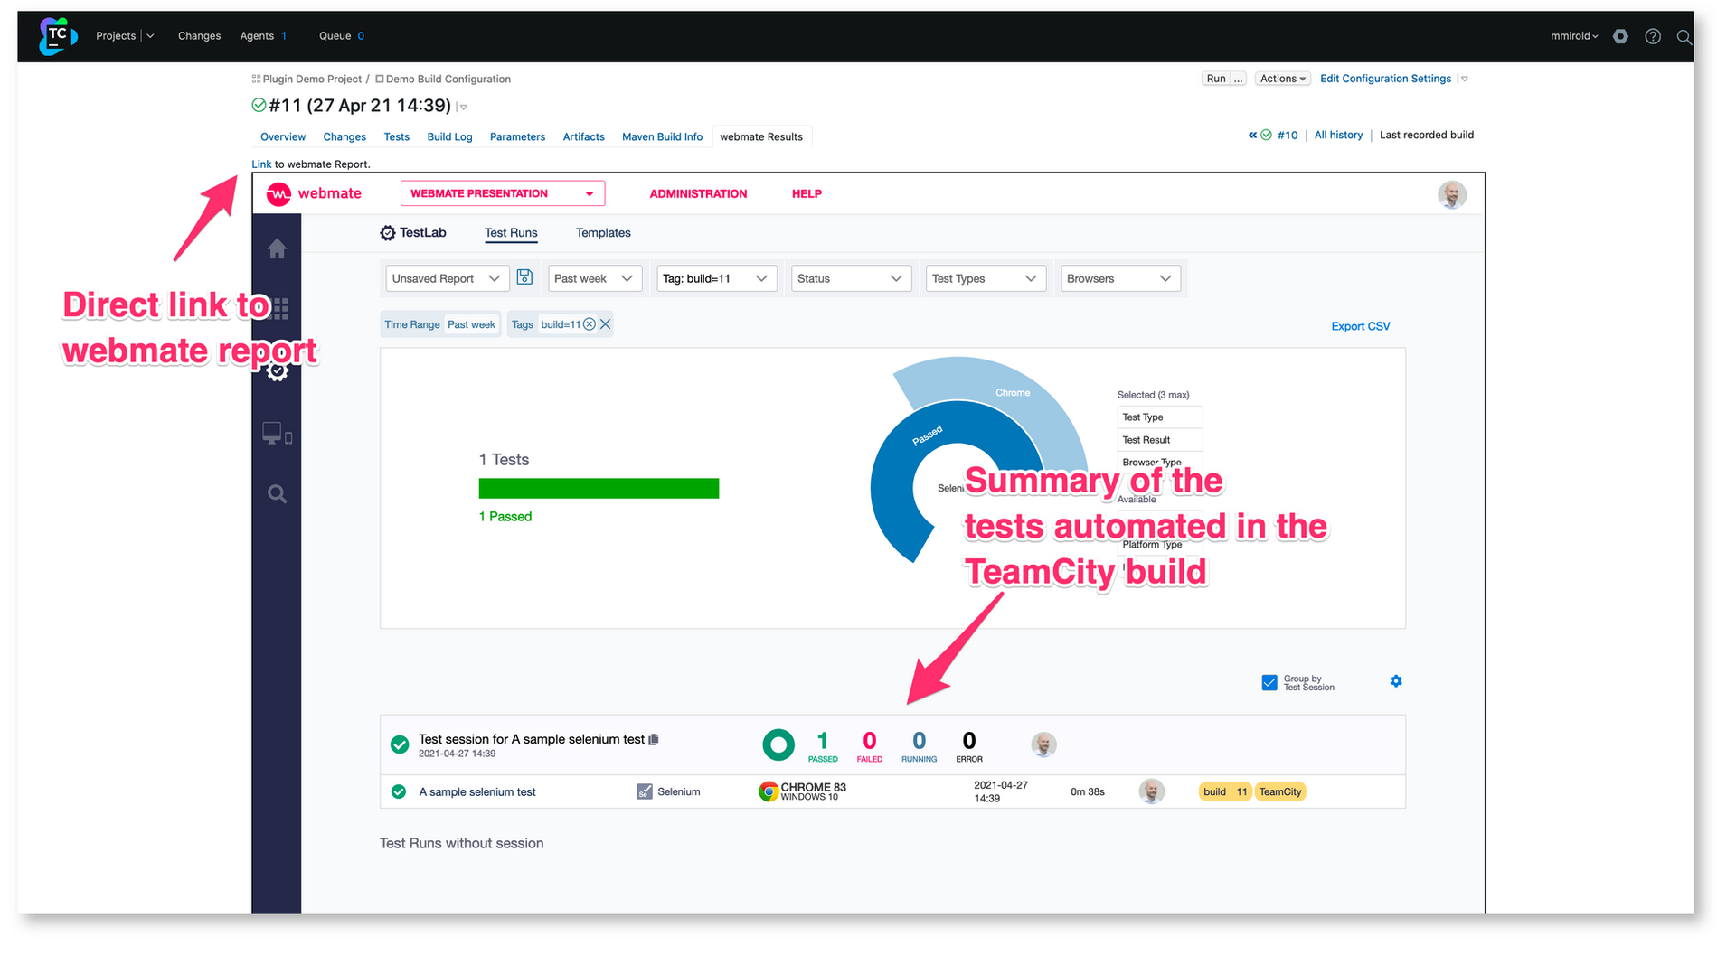Open the mmirold user menu
Image resolution: width=1736 pixels, height=955 pixels.
[x=1575, y=36]
